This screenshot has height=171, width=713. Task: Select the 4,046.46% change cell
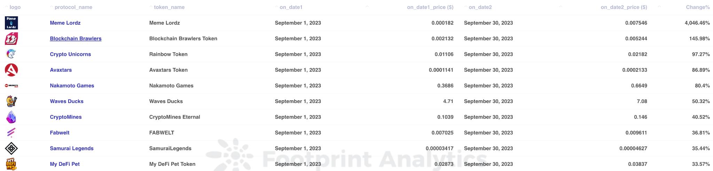[697, 23]
